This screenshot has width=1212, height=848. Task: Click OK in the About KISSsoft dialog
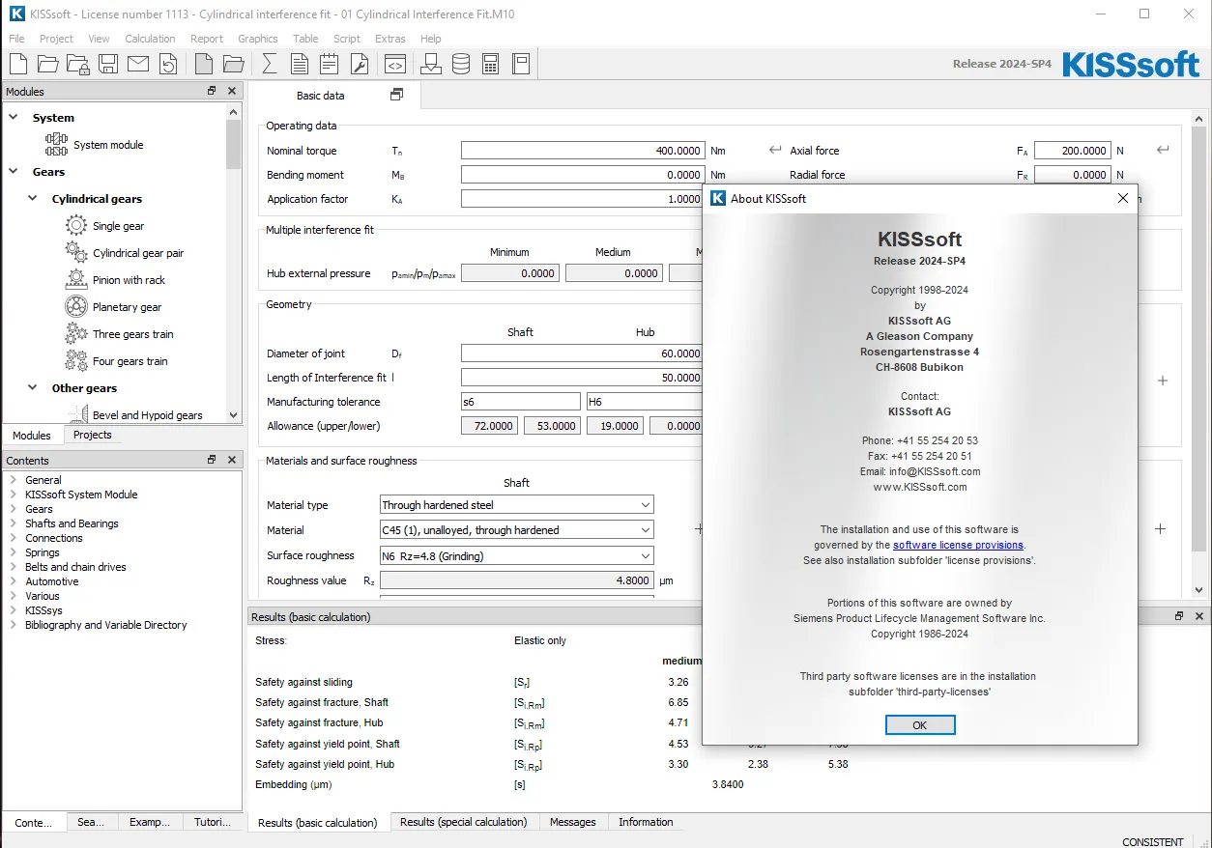coord(919,725)
